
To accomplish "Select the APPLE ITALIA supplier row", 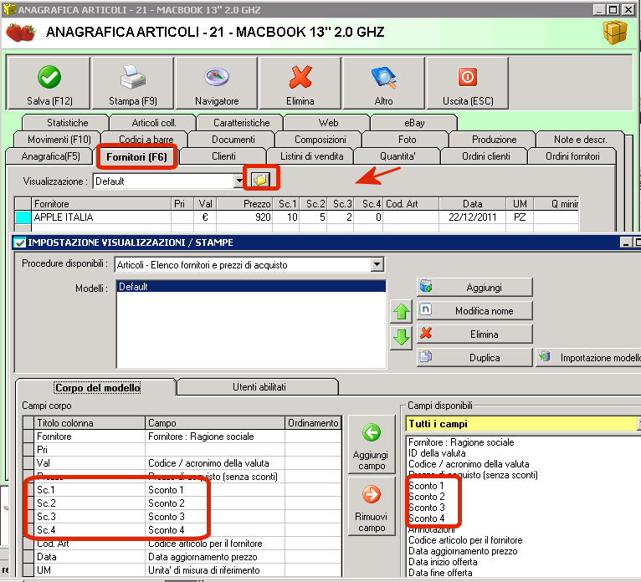I will (x=296, y=217).
